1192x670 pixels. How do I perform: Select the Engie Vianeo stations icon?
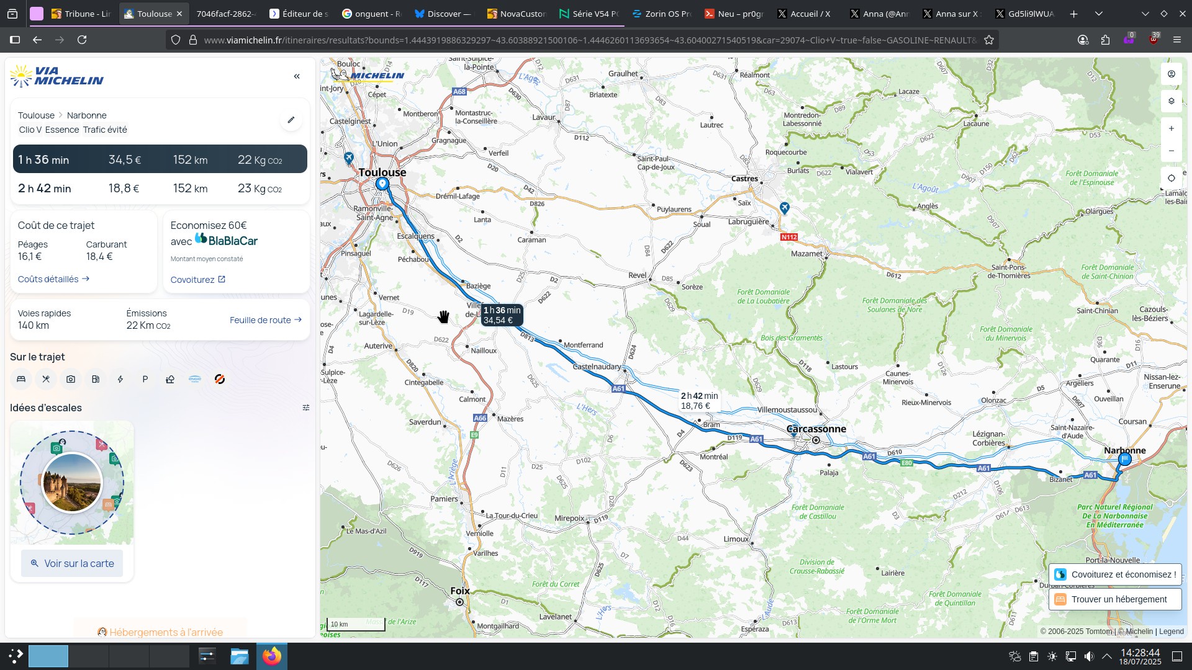point(195,379)
